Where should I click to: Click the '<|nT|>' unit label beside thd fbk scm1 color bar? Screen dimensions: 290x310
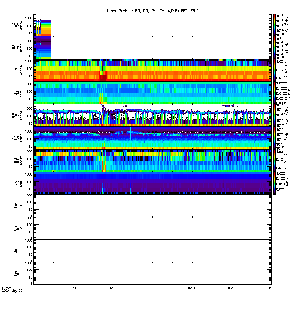[287, 183]
